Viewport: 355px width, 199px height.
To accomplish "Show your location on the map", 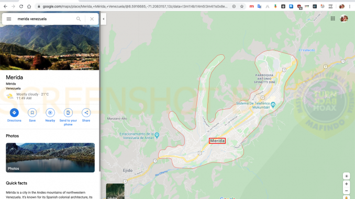I will point(346,176).
